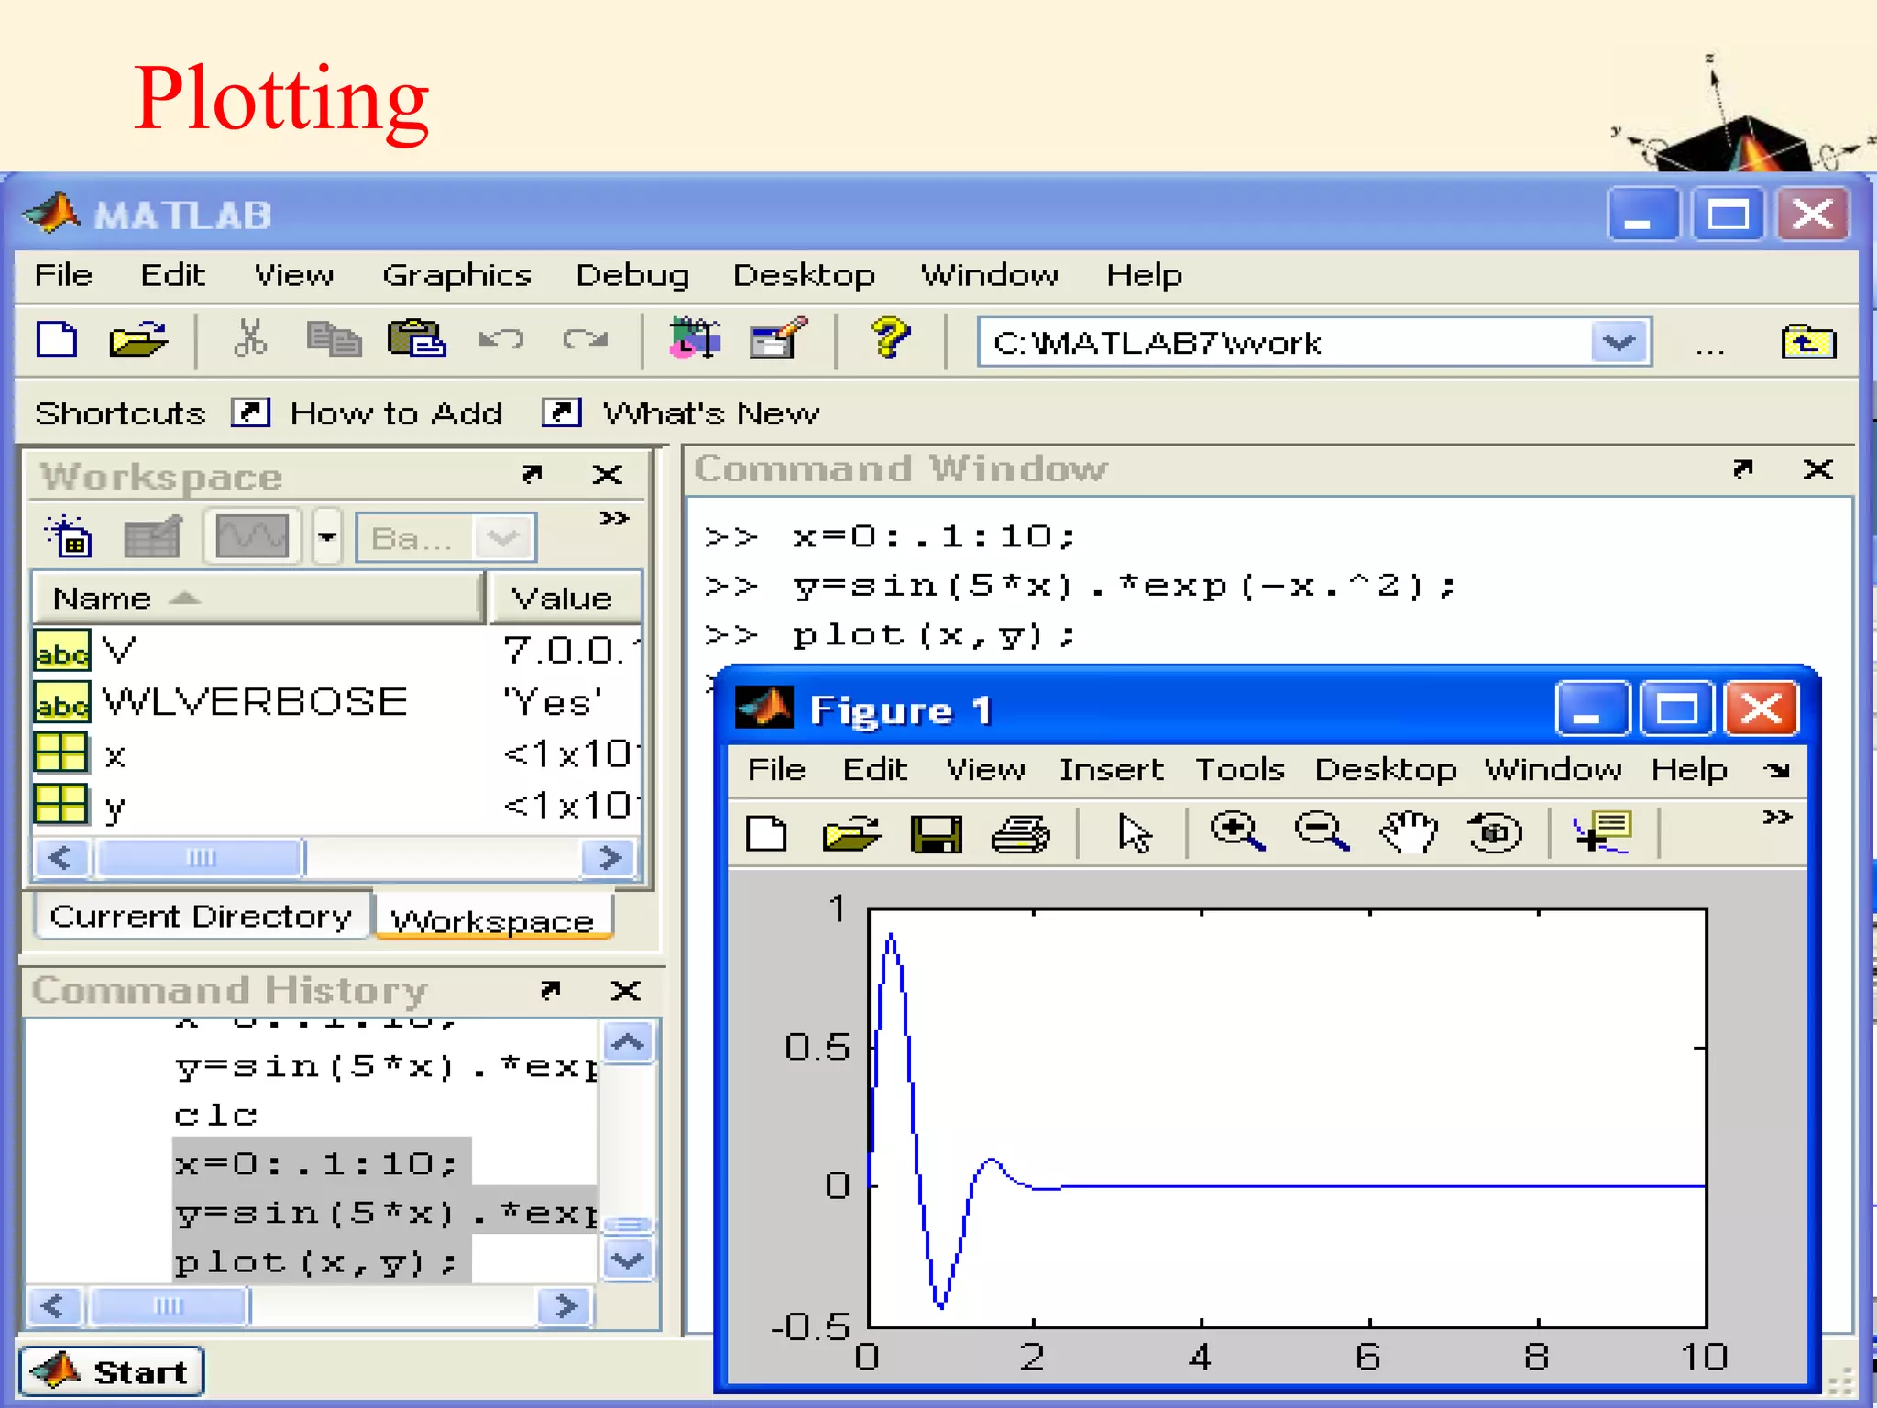Screen dimensions: 1877x1408
Task: Expand the workspace plot type dropdown arrow
Action: click(x=327, y=537)
